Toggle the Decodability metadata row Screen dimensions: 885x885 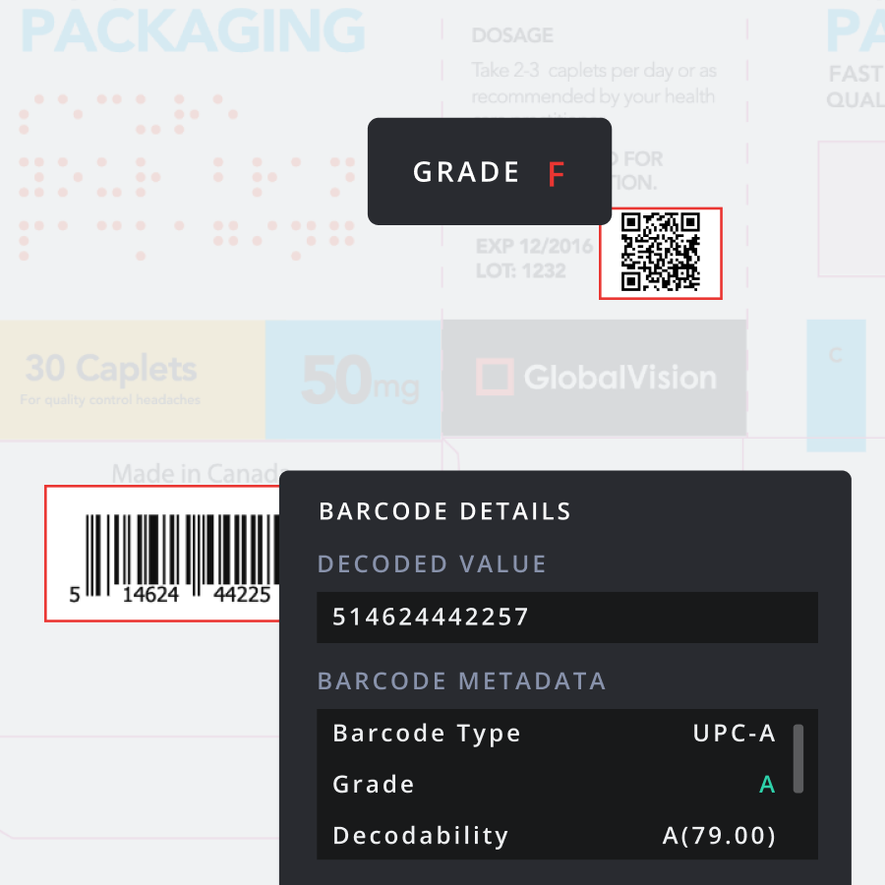(566, 835)
